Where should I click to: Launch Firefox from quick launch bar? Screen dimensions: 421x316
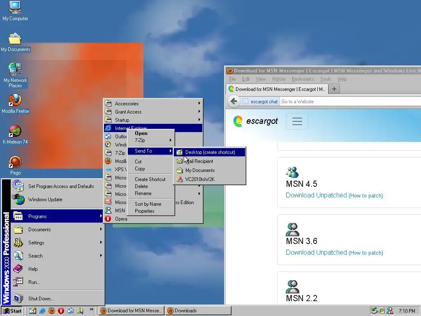pos(51,311)
